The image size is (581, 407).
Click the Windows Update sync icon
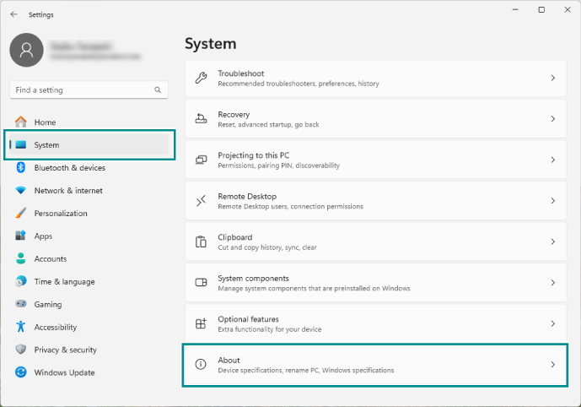tap(21, 372)
